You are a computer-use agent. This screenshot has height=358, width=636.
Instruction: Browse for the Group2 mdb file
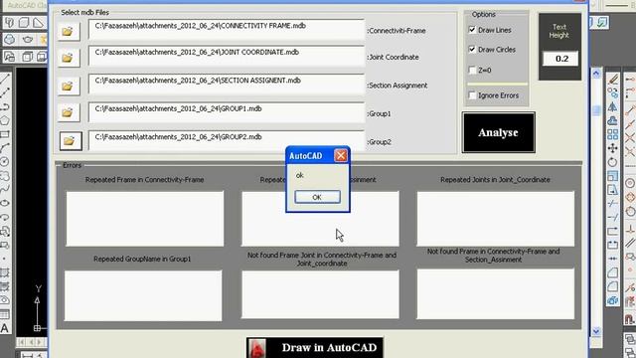tap(71, 141)
